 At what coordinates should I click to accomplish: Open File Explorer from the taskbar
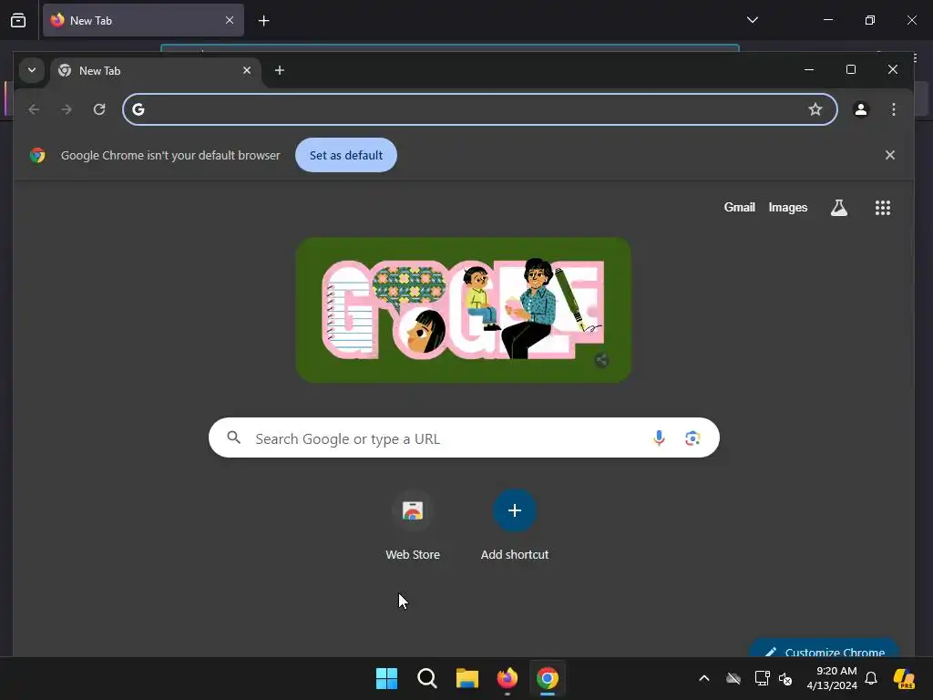pyautogui.click(x=467, y=678)
